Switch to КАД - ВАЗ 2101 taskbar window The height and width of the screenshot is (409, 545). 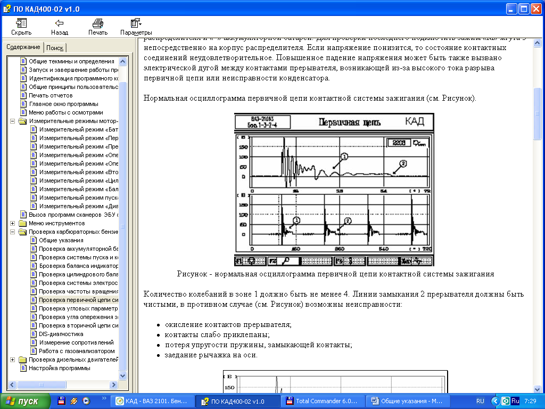pyautogui.click(x=152, y=401)
